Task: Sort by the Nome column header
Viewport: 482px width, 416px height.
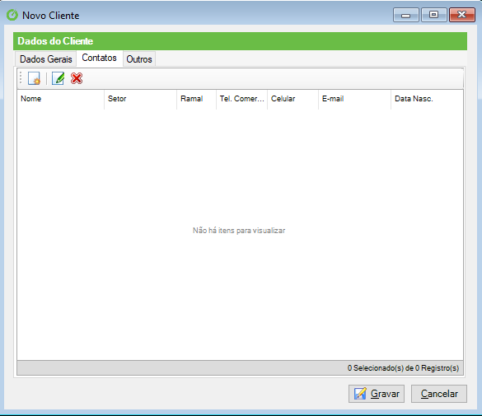Action: point(61,99)
